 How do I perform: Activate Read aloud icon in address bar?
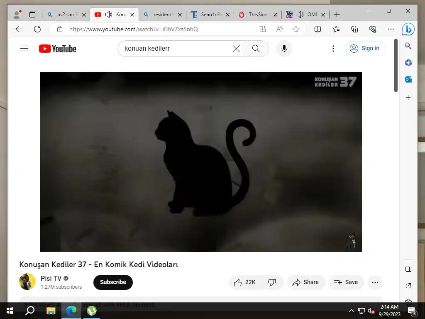[279, 29]
